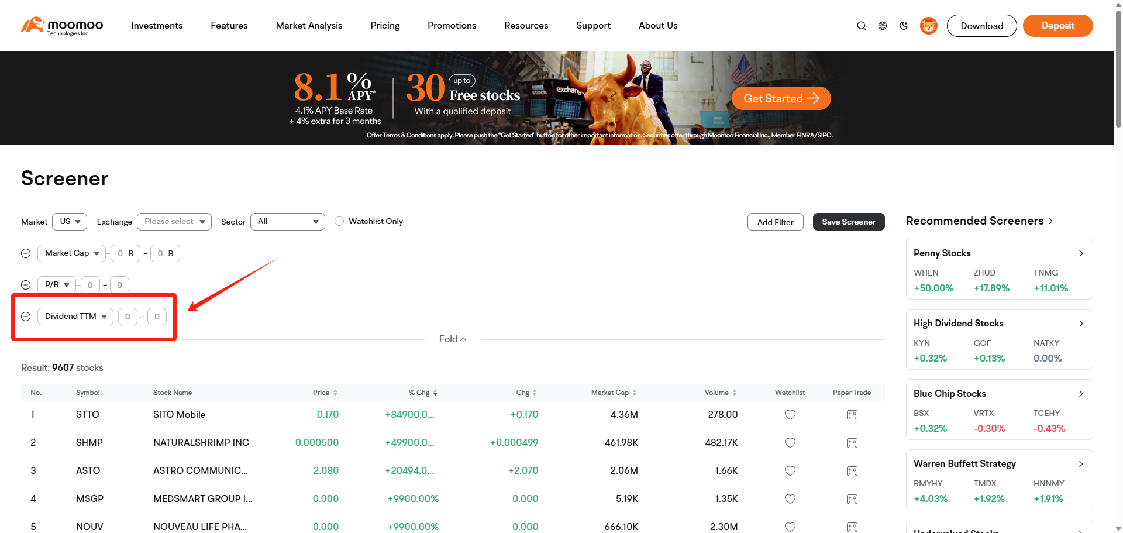
Task: Open the Market US dropdown
Action: [x=70, y=222]
